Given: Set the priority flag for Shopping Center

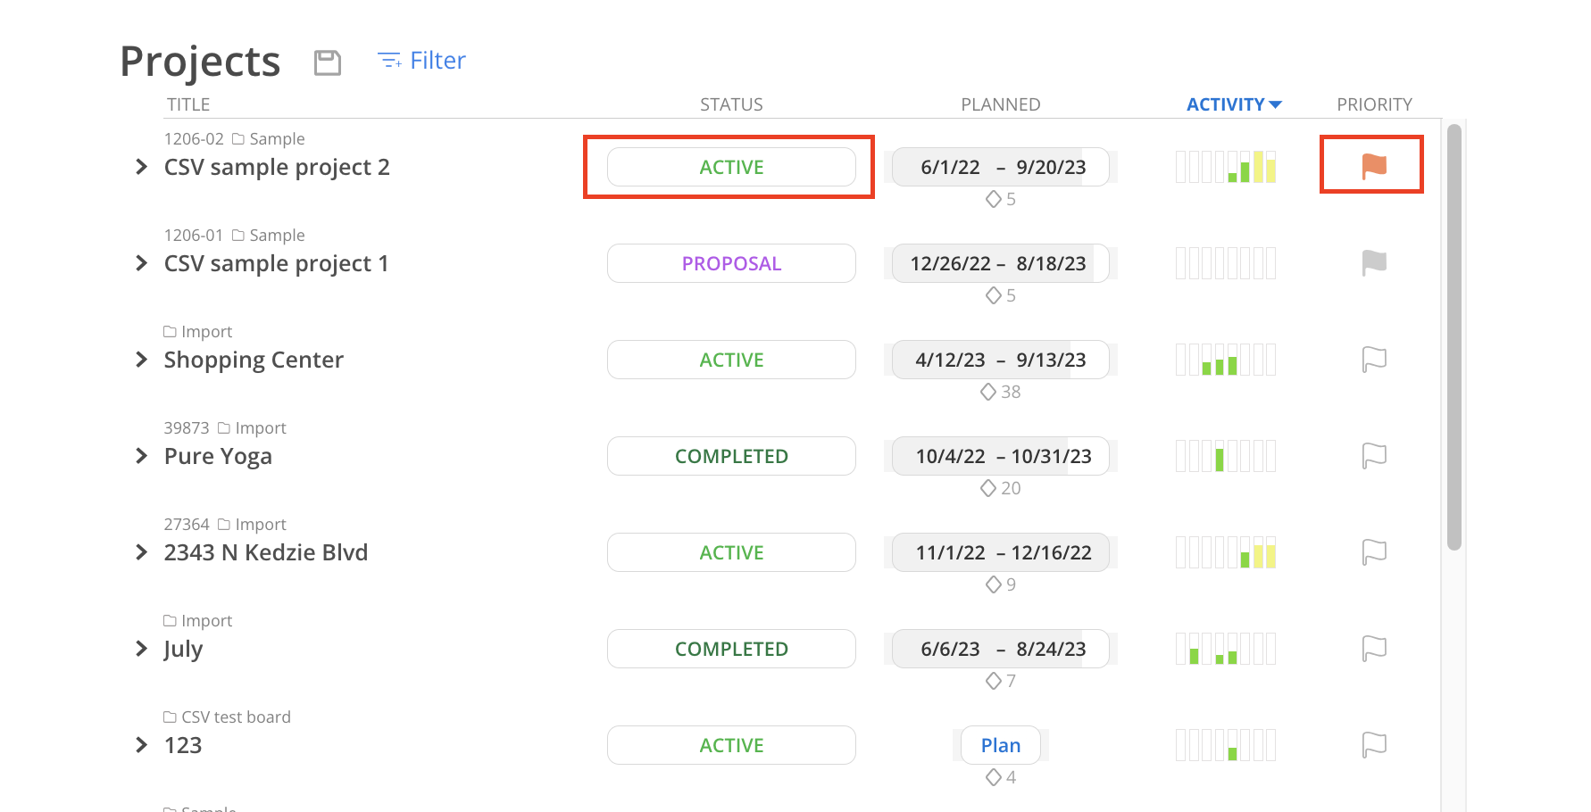Looking at the screenshot, I should 1374,359.
